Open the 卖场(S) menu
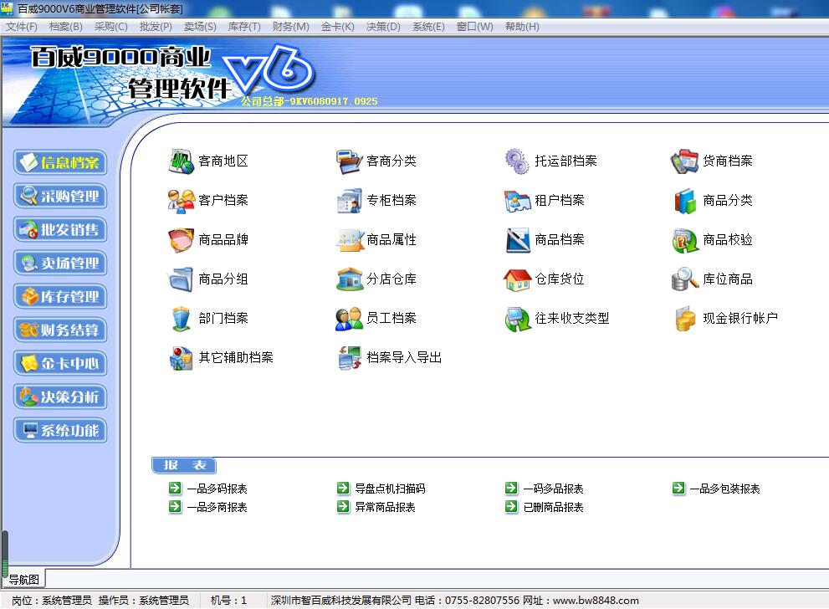 (200, 27)
